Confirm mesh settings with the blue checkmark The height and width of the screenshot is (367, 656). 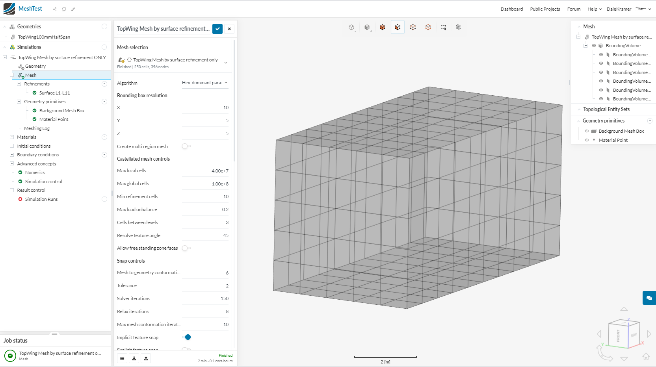click(x=217, y=29)
